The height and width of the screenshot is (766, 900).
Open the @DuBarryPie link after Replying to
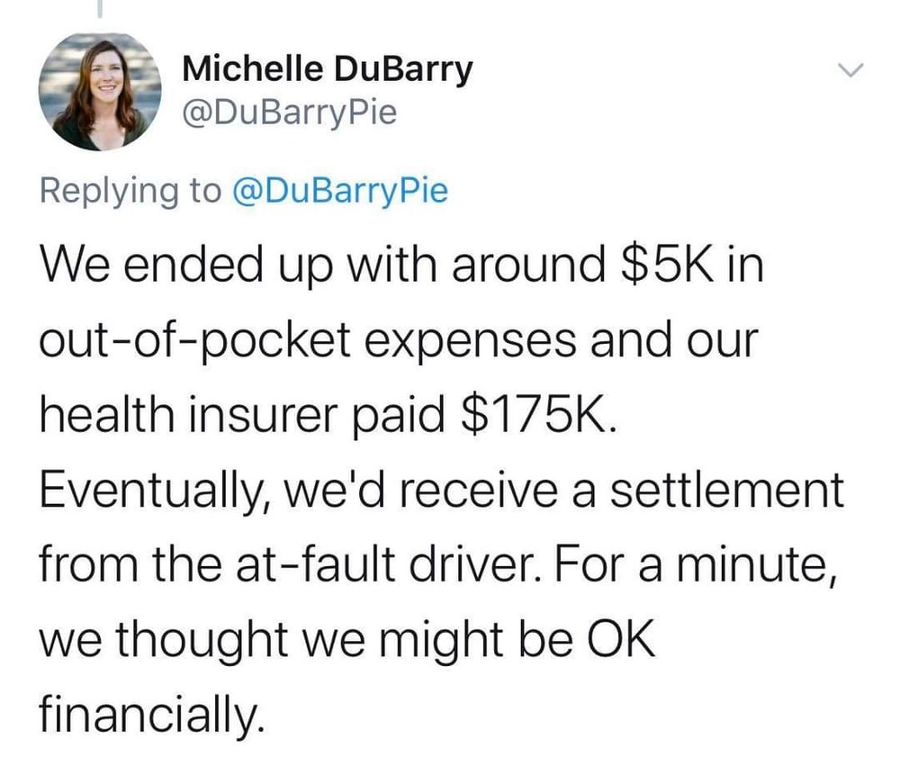[x=340, y=190]
